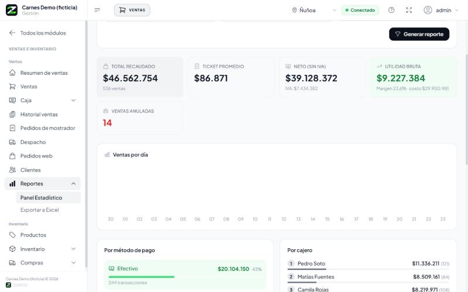The image size is (468, 292).
Task: Go back via Todos los módulos arrow
Action: pos(12,33)
